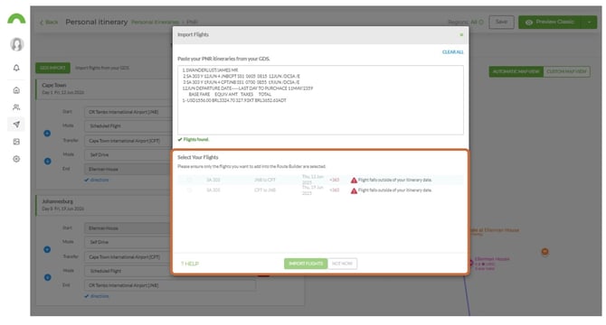Viewport: 606px width, 325px height.
Task: Open Cape Town Transfer airport field
Action: [x=128, y=141]
